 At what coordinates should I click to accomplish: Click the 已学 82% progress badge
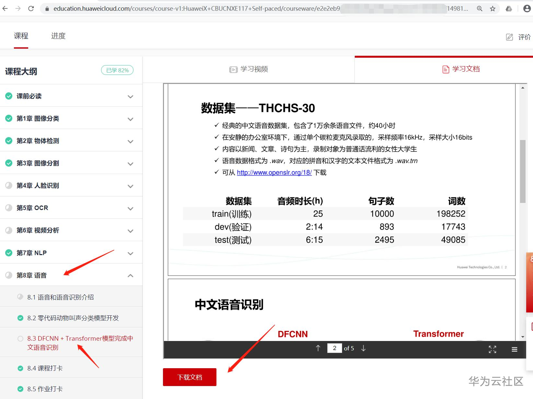(117, 70)
